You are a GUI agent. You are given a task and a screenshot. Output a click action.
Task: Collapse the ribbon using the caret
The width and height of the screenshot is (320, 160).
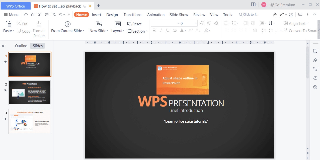click(x=314, y=15)
